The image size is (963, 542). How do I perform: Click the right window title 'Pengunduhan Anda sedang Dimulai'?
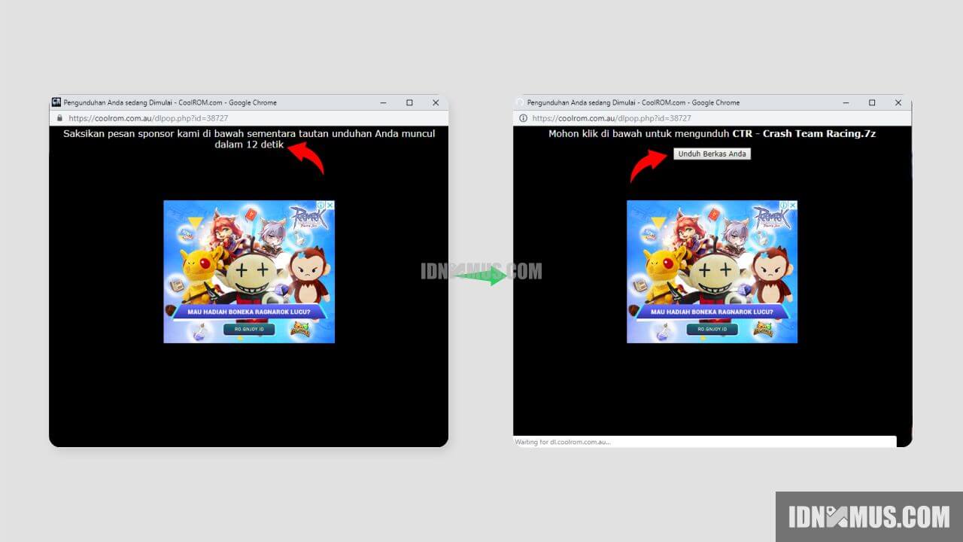582,102
